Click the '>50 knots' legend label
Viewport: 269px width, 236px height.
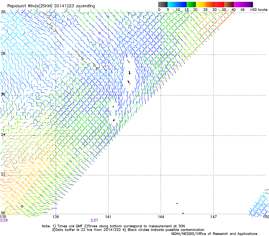[x=258, y=9]
